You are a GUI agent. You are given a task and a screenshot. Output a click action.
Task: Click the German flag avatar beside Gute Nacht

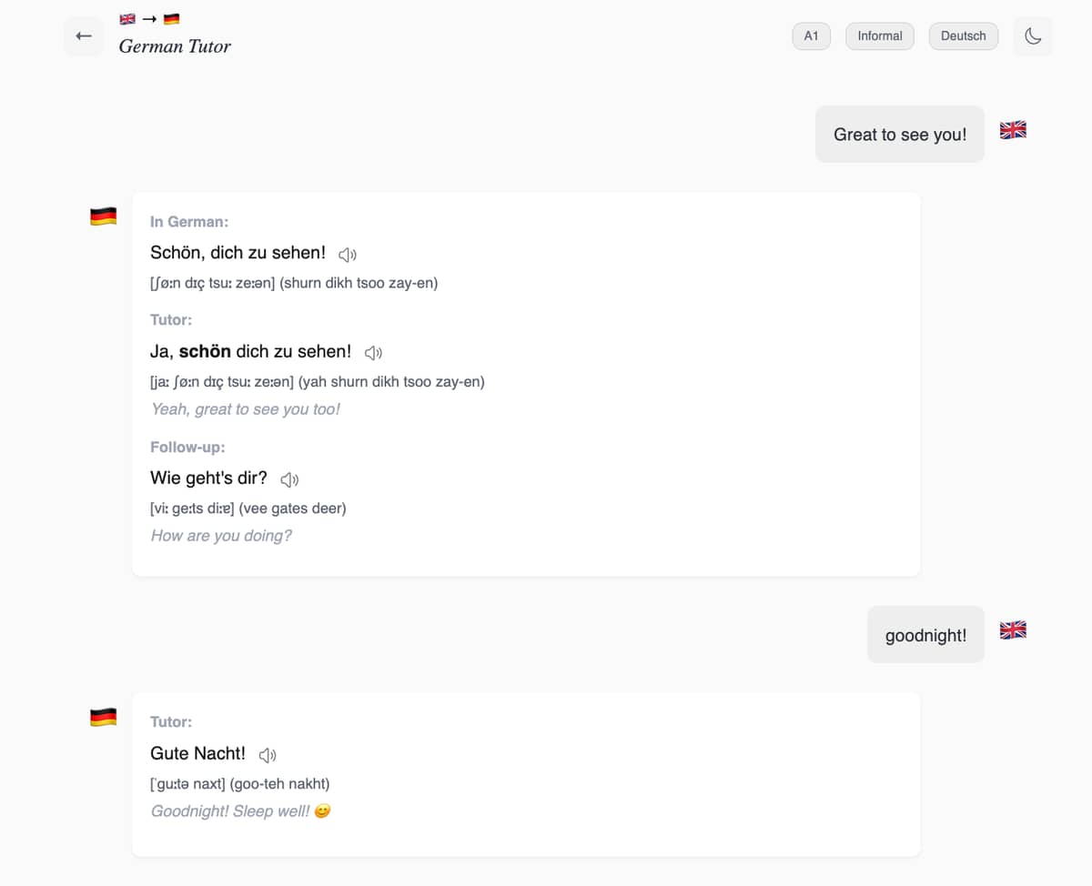pos(104,718)
